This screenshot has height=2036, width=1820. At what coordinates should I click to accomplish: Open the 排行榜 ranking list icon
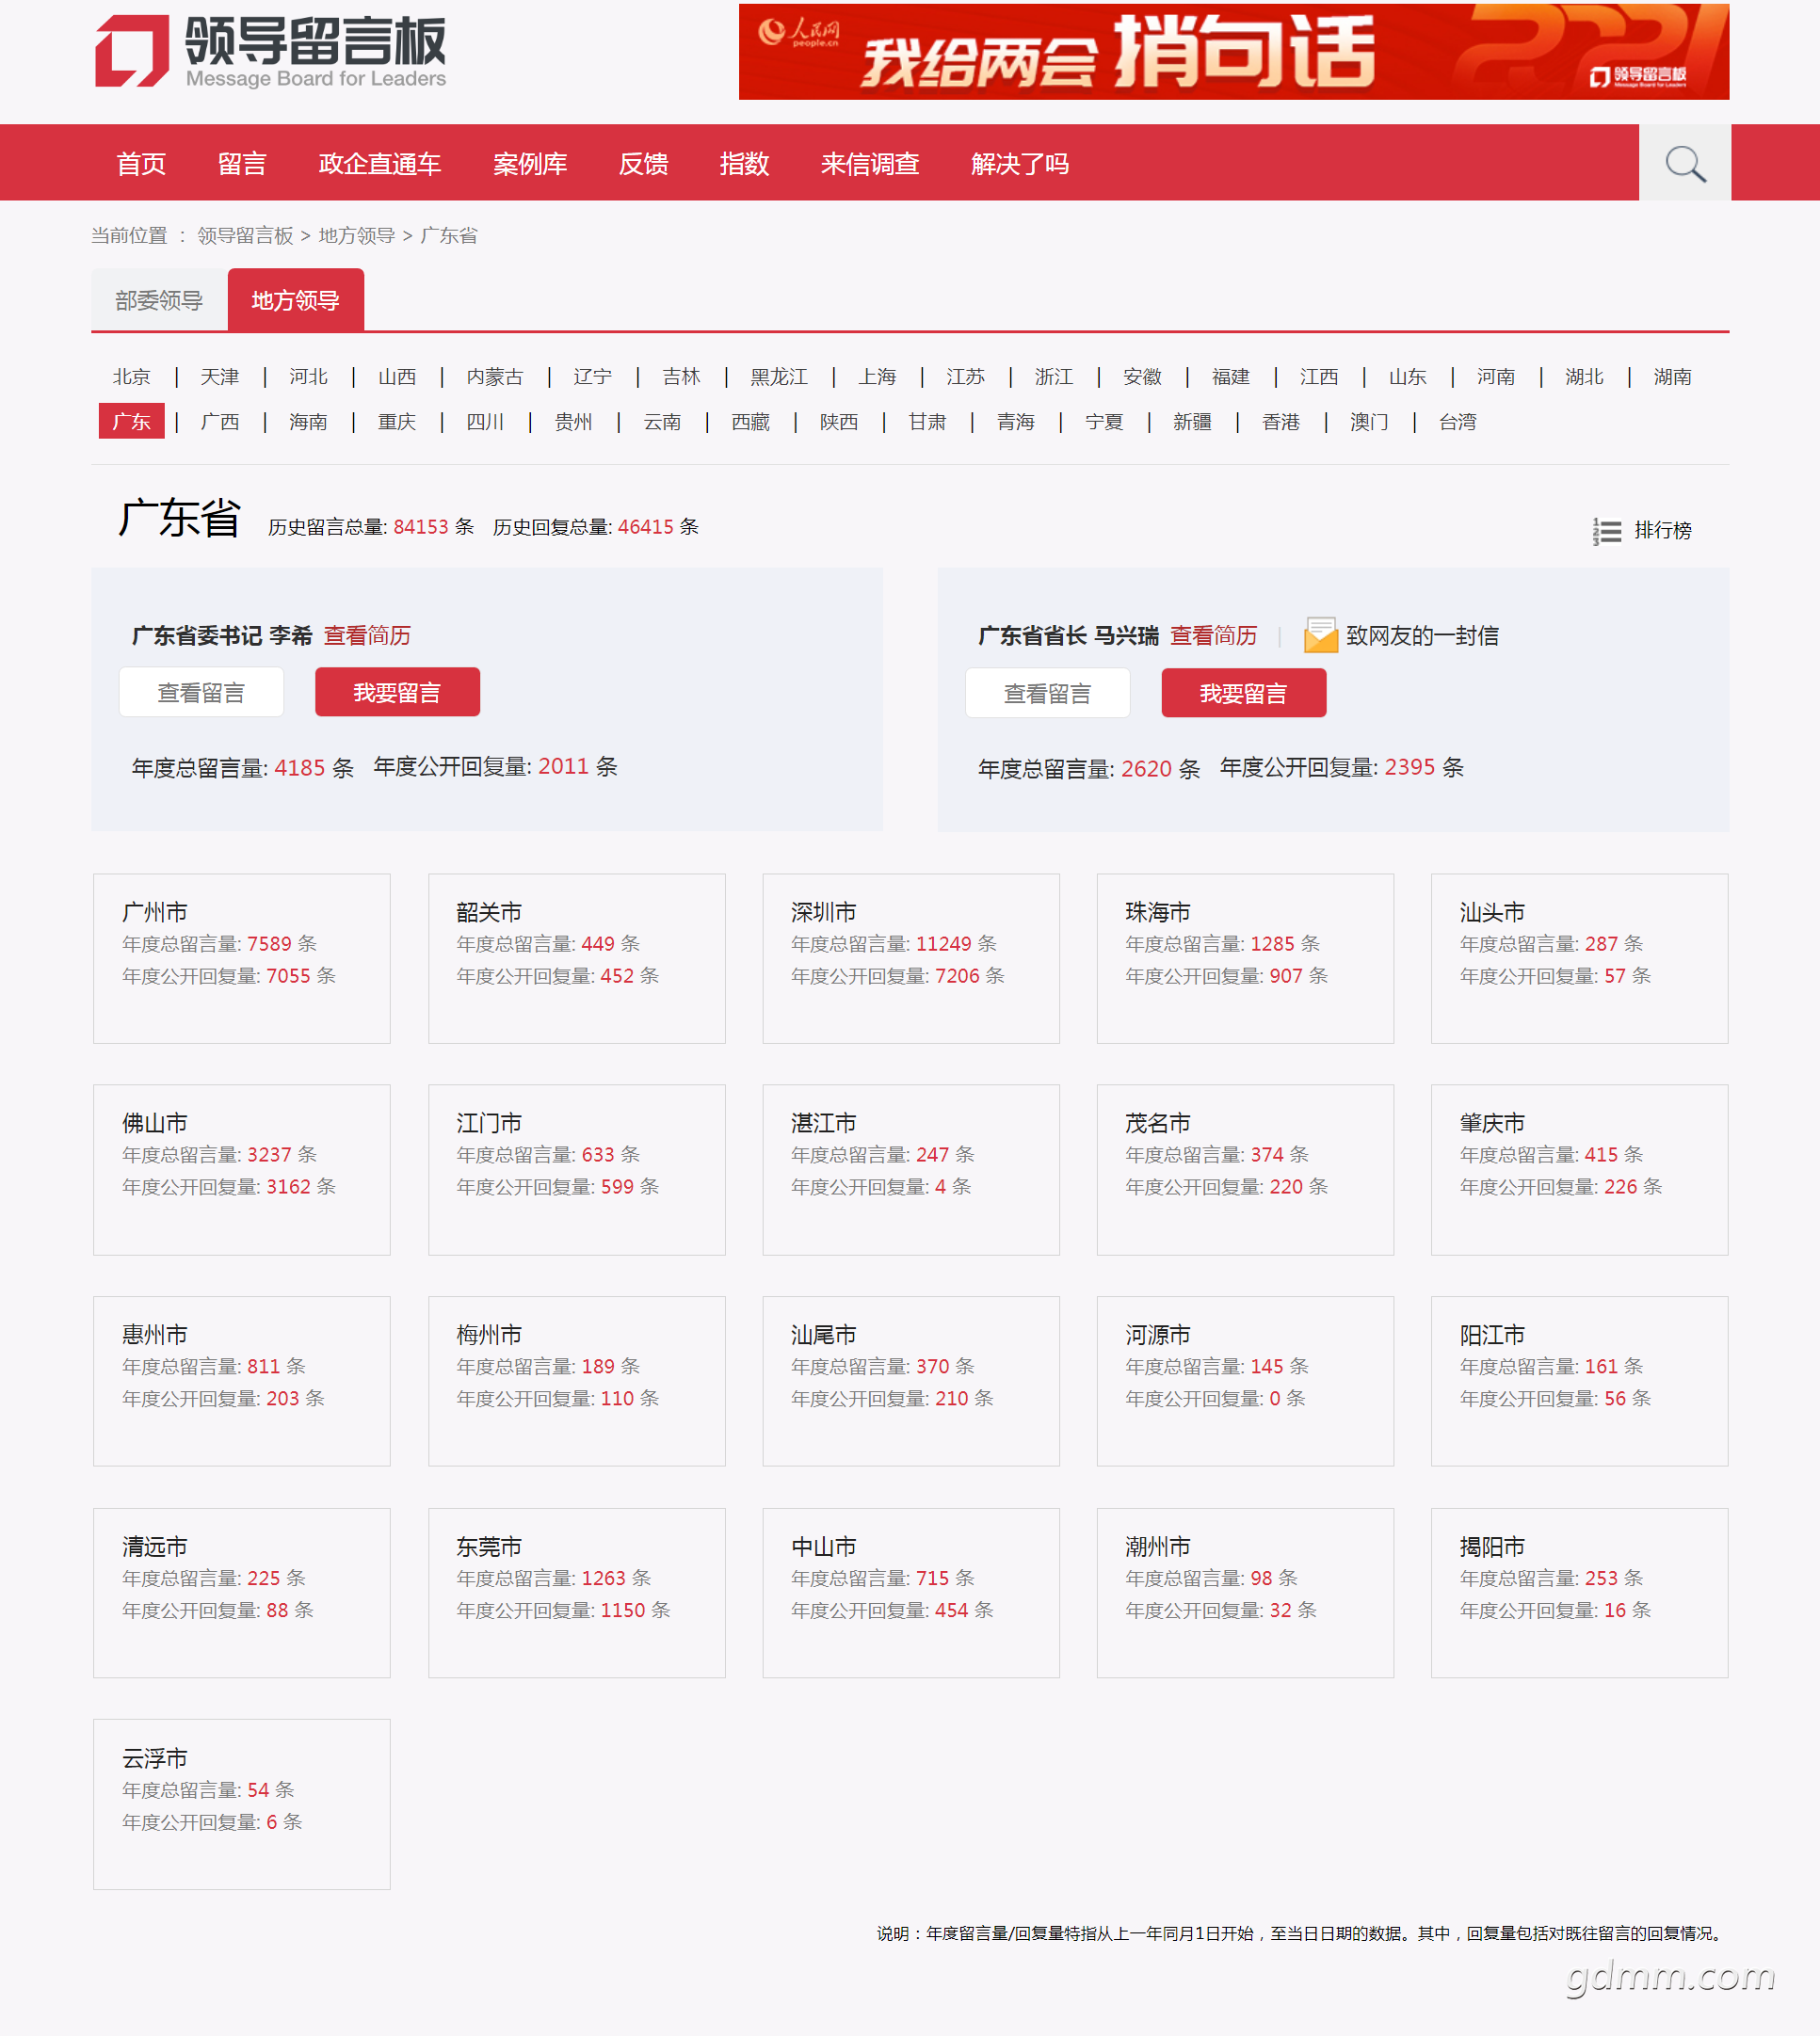coord(1606,531)
